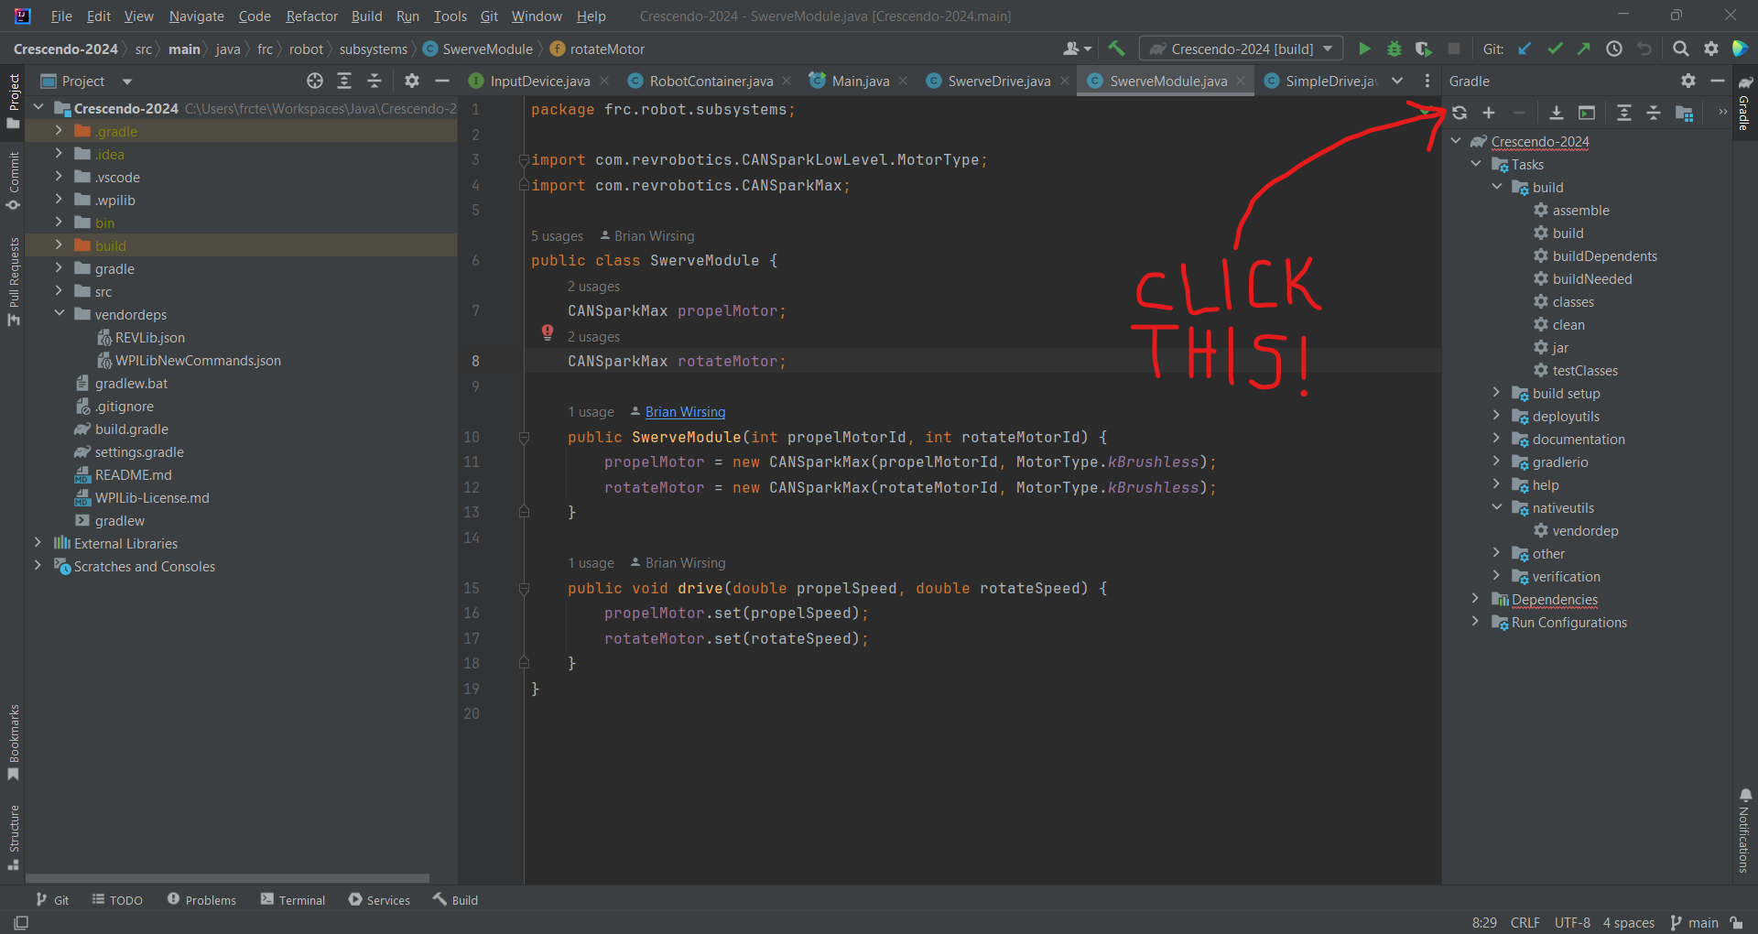The image size is (1758, 934).
Task: Switch to the SwerveDrive.java tab
Action: click(997, 81)
